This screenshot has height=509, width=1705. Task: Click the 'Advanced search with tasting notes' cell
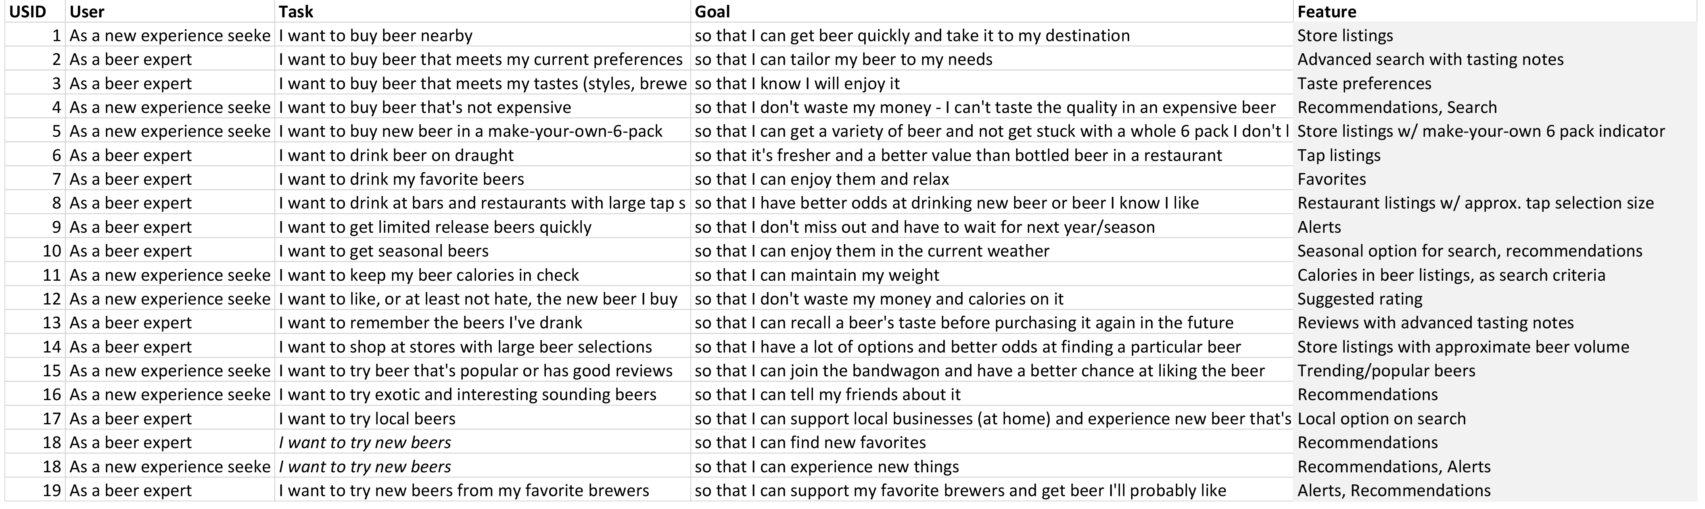click(1495, 59)
